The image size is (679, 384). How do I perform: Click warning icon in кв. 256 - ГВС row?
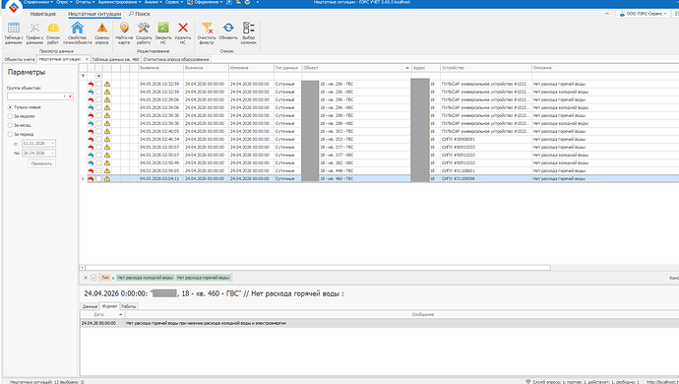point(107,84)
